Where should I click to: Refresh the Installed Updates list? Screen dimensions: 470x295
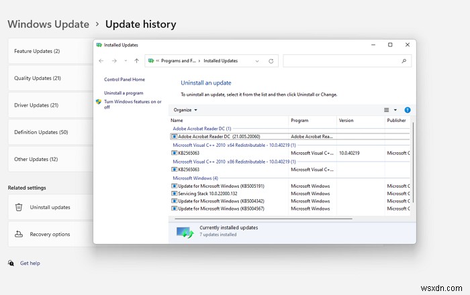271,60
